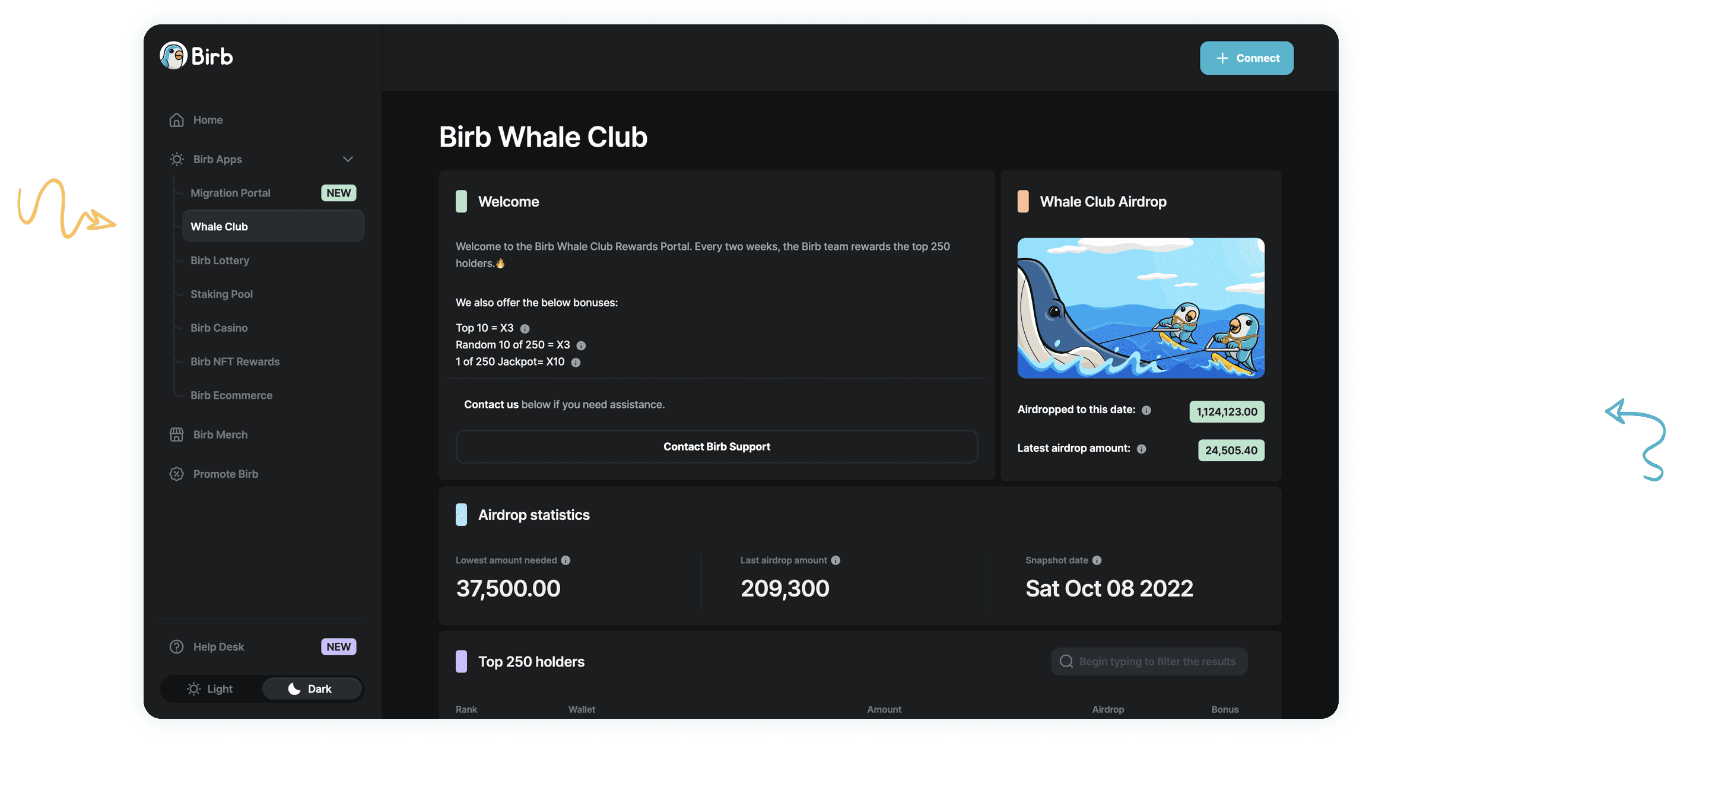Click the Contact us link

click(491, 405)
